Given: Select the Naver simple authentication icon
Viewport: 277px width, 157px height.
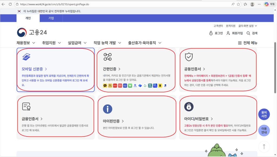Looking at the screenshot, I should pos(130,86).
